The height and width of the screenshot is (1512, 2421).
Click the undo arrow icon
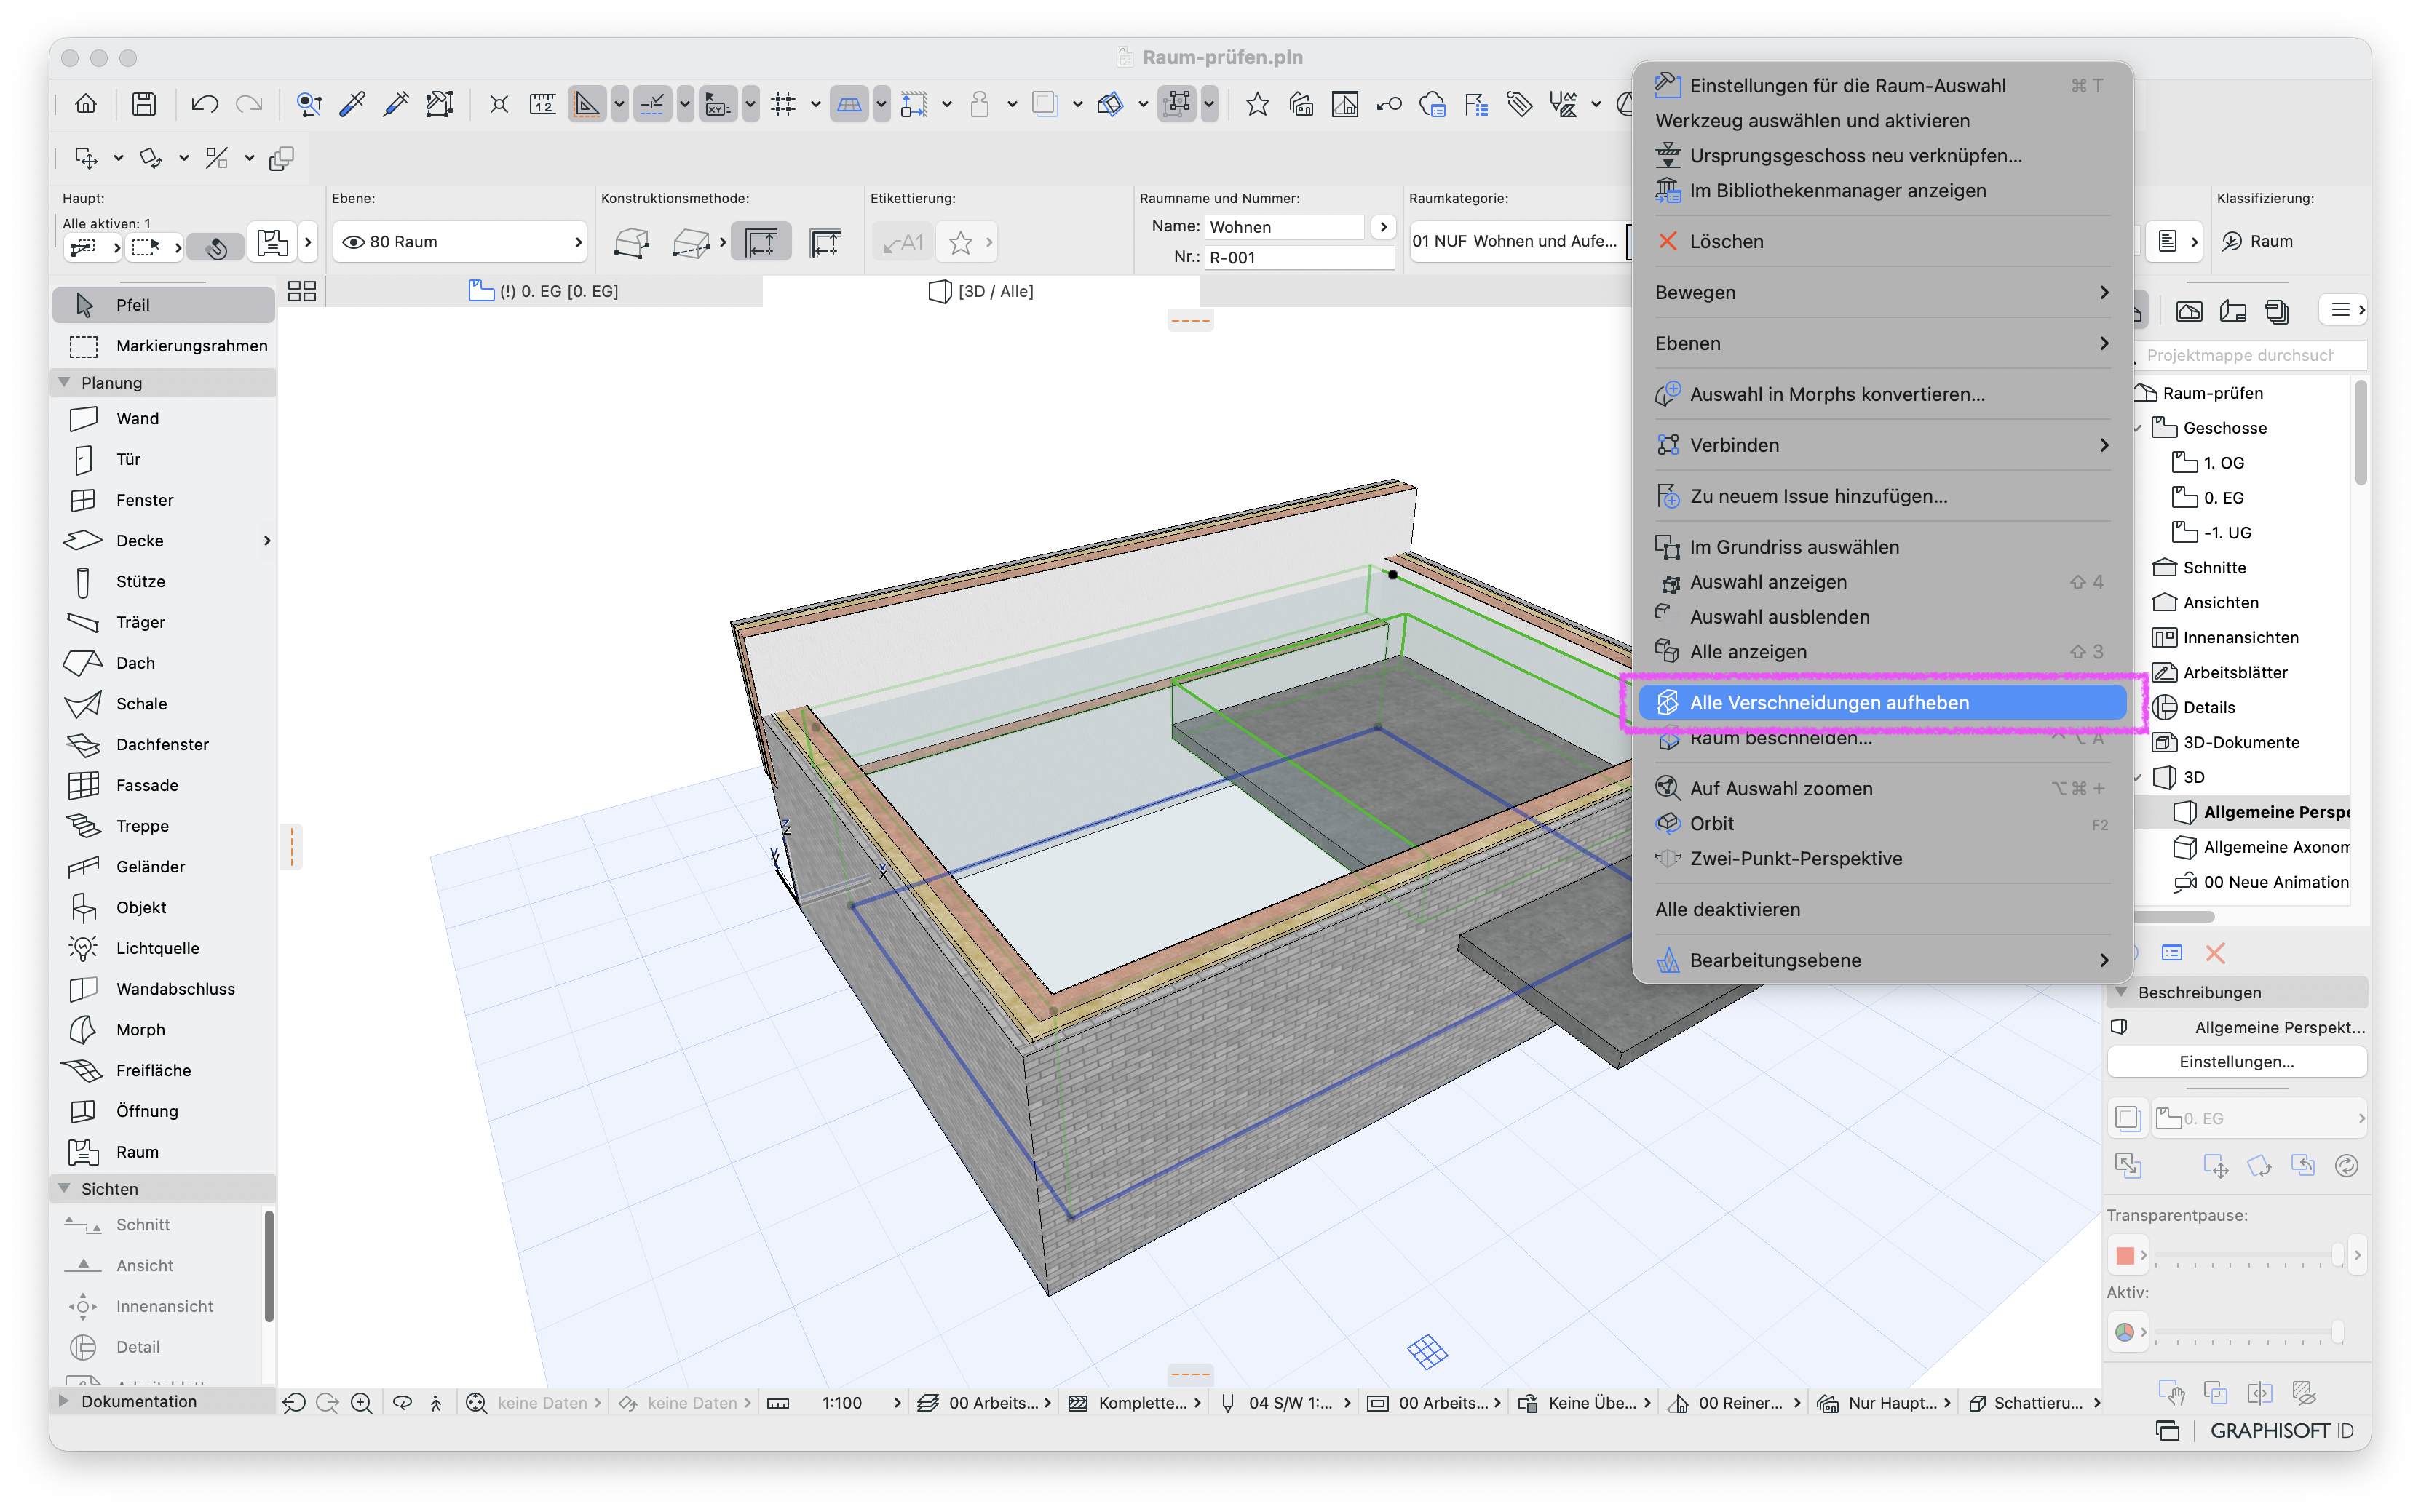(x=204, y=104)
